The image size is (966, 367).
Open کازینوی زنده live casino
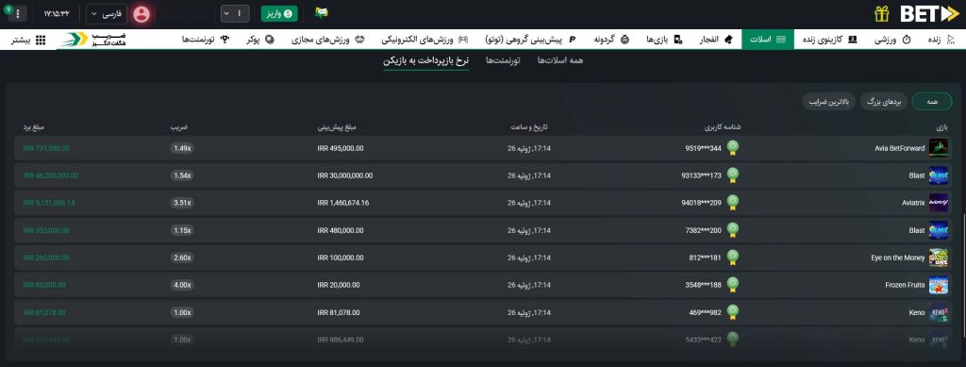(829, 40)
